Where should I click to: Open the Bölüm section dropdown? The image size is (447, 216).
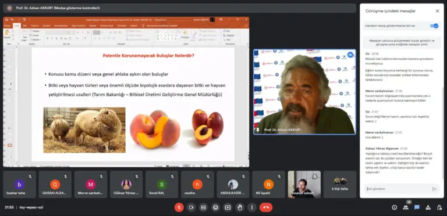36,39
